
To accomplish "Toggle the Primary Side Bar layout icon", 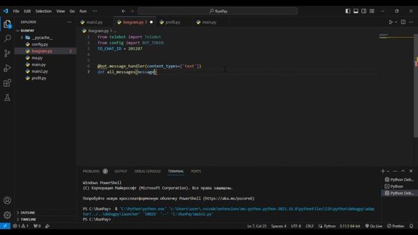I will pos(347,11).
